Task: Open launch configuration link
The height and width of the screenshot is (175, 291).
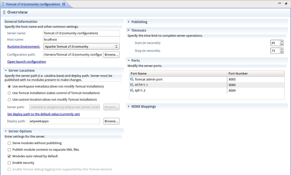Action: pos(27,62)
